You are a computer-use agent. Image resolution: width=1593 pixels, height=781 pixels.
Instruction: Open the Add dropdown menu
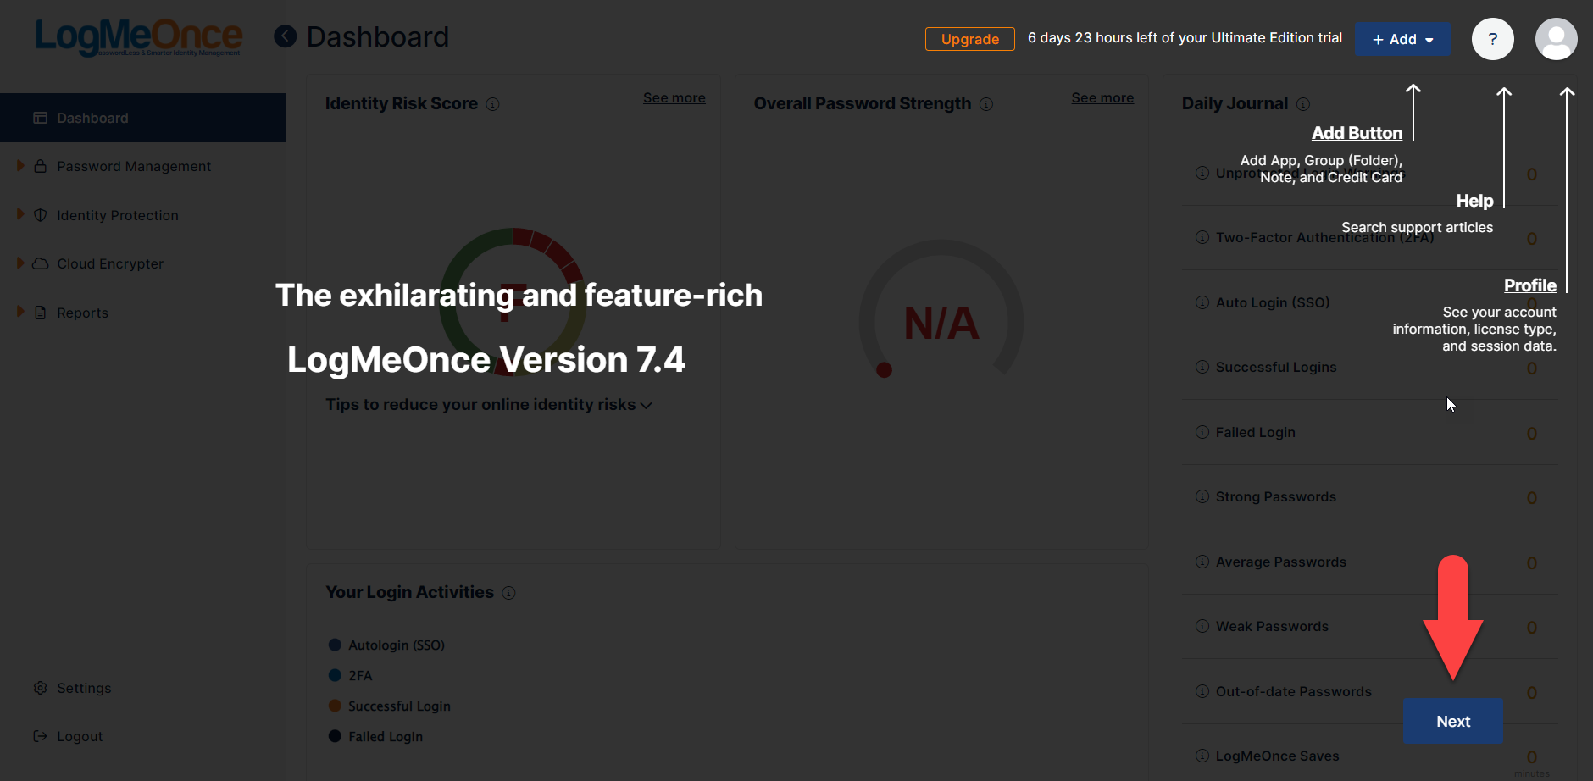(1402, 39)
